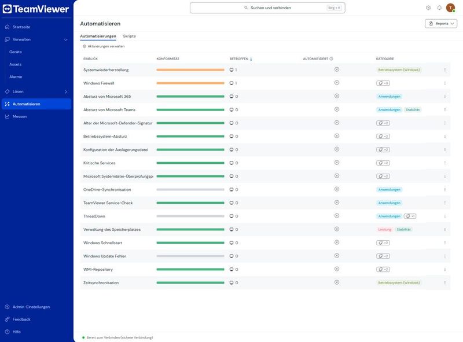This screenshot has width=463, height=342.
Task: Toggle automation status for Systemwiederherstellung
Action: [337, 69]
